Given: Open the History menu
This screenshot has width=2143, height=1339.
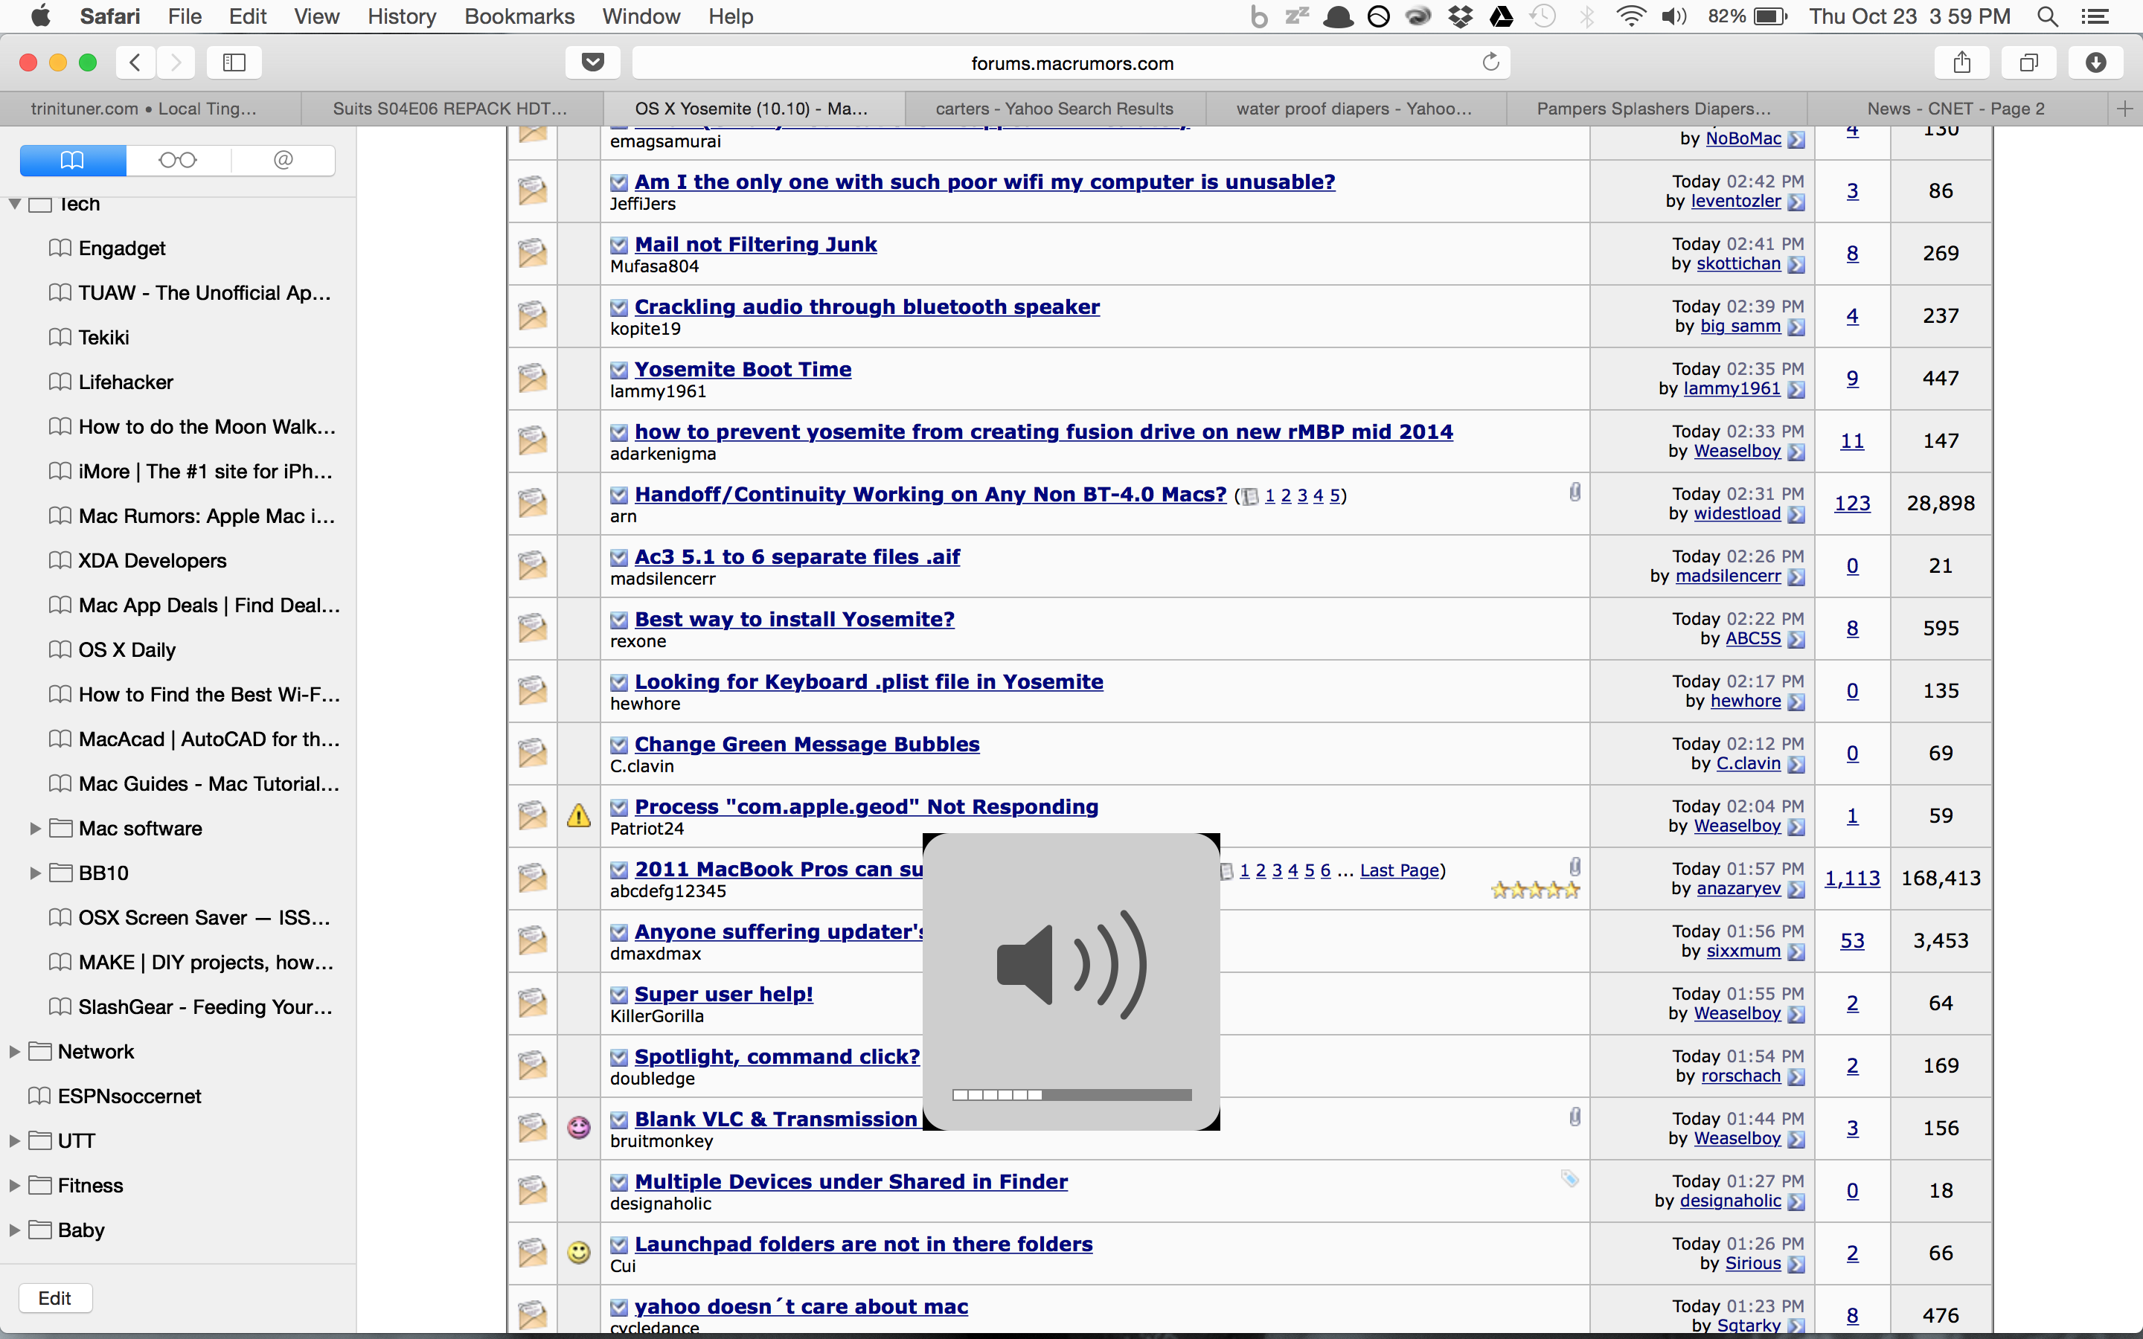Looking at the screenshot, I should (401, 16).
